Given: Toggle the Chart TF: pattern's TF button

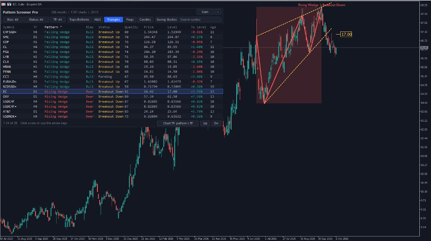Looking at the screenshot, I should (178, 123).
